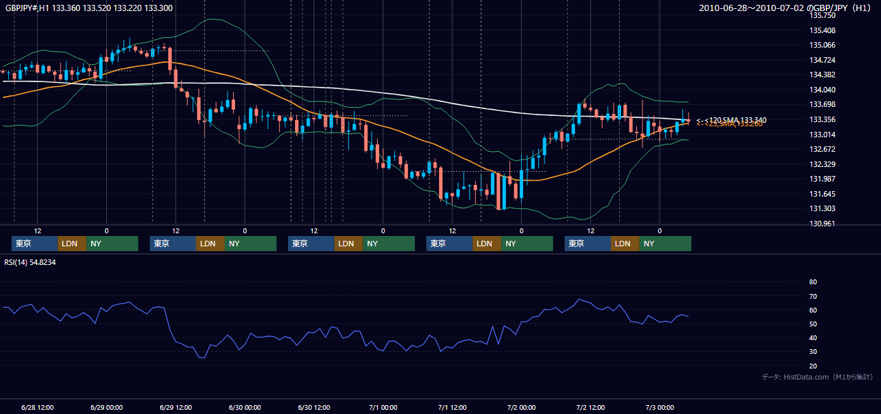Click RSI scale level 50
This screenshot has height=414, width=881.
point(813,324)
